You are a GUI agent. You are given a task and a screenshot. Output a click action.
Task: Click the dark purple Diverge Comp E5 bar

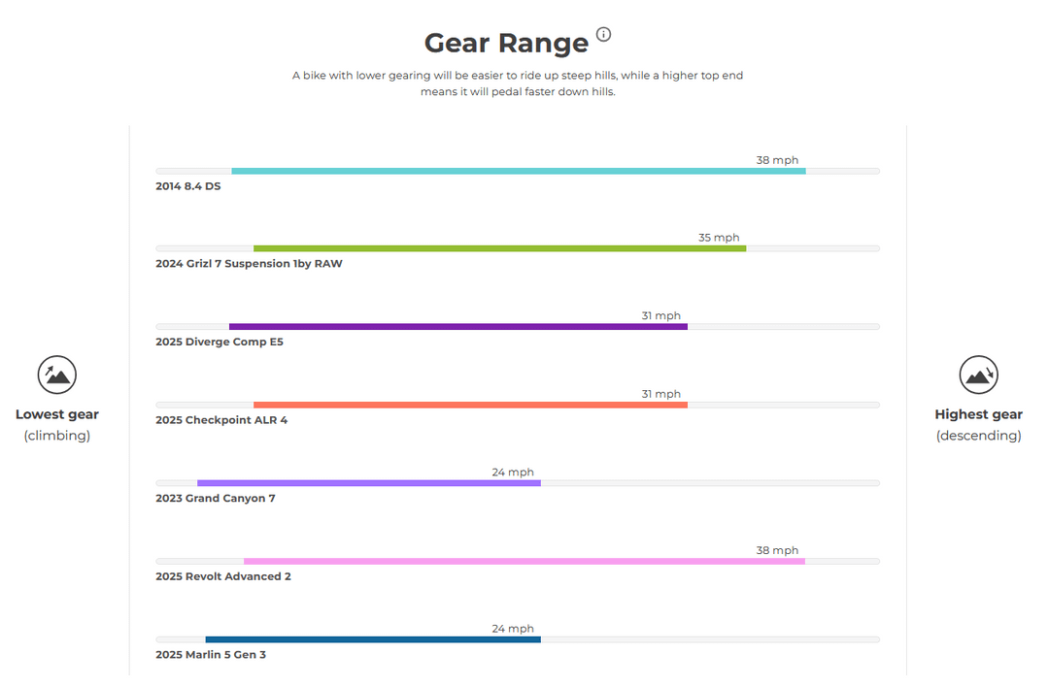point(458,327)
